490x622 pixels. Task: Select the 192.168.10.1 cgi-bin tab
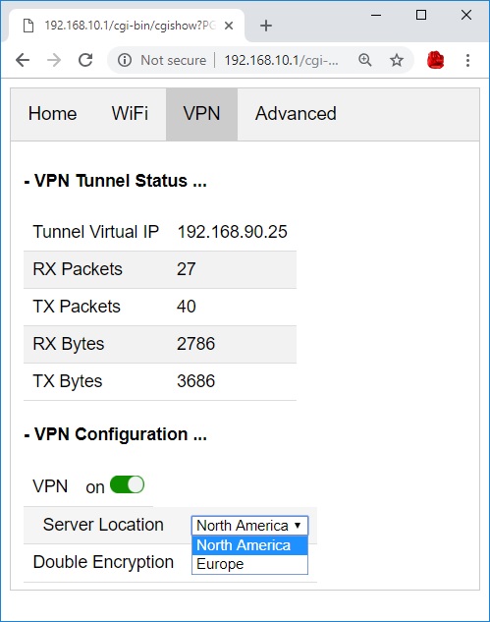[127, 26]
